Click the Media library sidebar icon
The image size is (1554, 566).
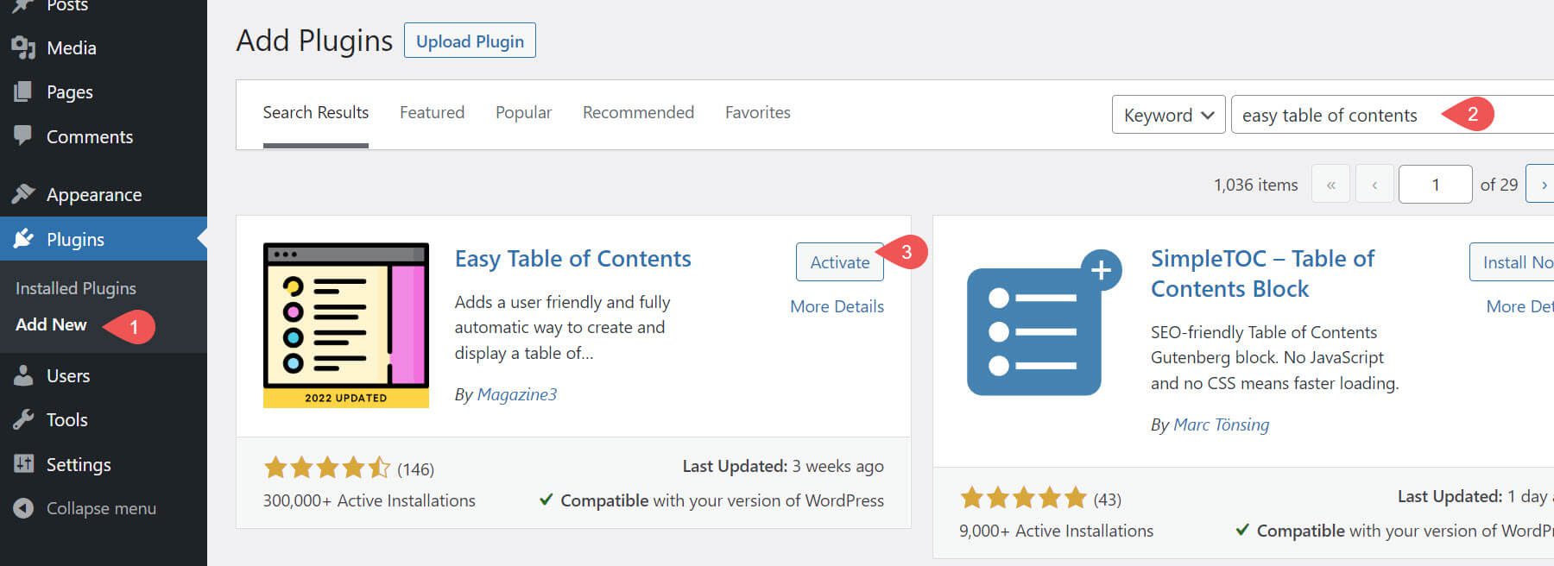click(23, 48)
